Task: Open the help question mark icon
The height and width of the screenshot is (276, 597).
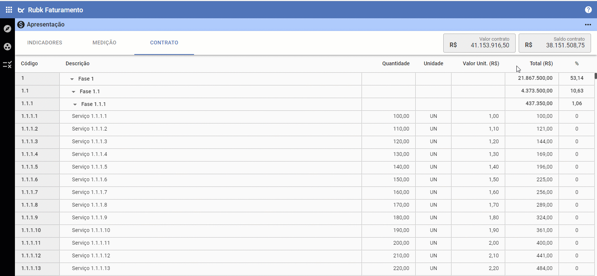Action: tap(588, 10)
